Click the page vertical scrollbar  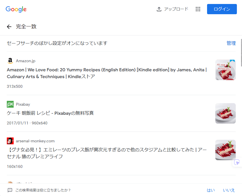pyautogui.click(x=241, y=53)
